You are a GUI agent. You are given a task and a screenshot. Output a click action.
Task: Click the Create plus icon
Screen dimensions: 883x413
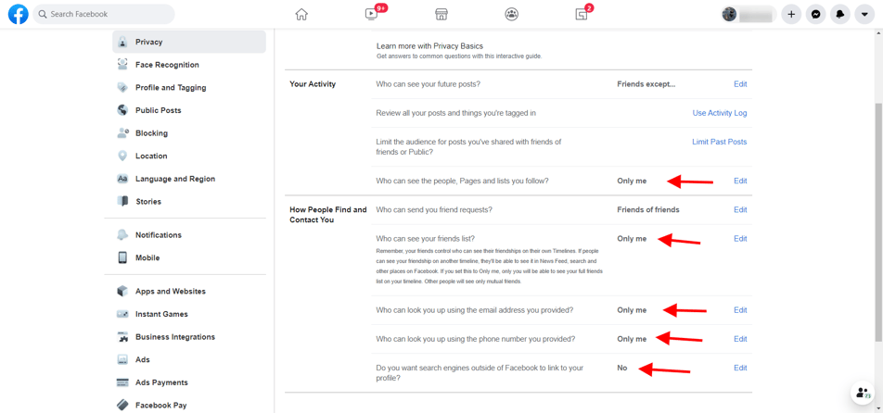791,15
